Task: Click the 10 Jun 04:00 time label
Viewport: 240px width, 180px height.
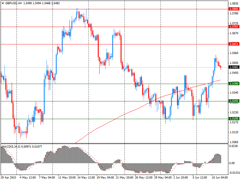Action: 220,178
